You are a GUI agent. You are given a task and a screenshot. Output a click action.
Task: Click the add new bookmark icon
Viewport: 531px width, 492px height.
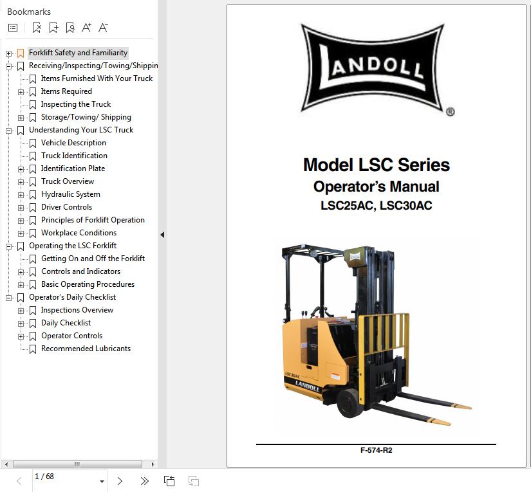coord(53,28)
